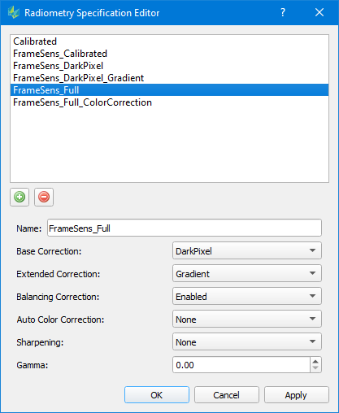The width and height of the screenshot is (339, 413).
Task: Open the Base Correction dropdown
Action: coord(247,251)
